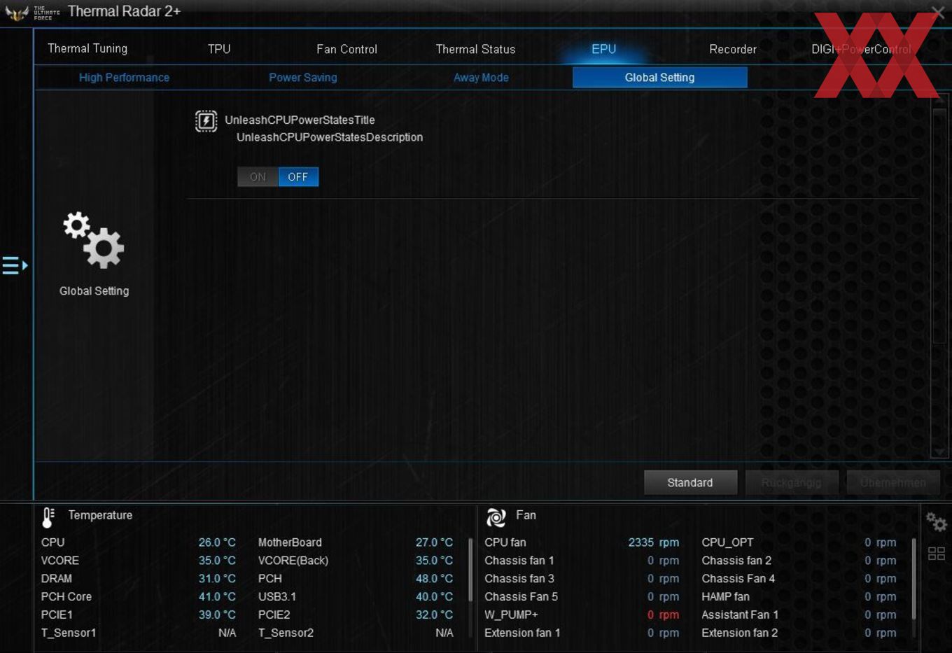Screen dimensions: 952x653
Task: Switch monitor panel grid view icon
Action: [936, 554]
